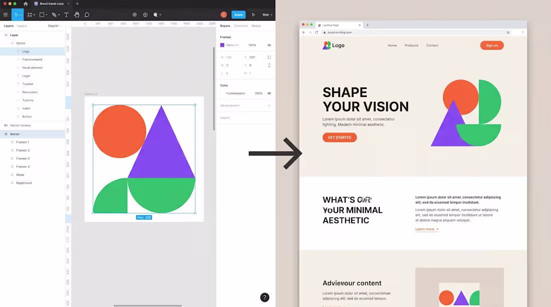Select the Novel element layer
This screenshot has height=307, width=551.
(x=33, y=67)
